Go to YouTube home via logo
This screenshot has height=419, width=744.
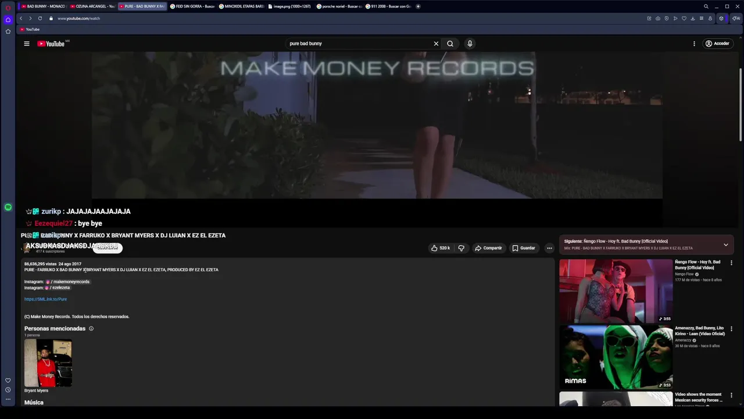(x=51, y=44)
